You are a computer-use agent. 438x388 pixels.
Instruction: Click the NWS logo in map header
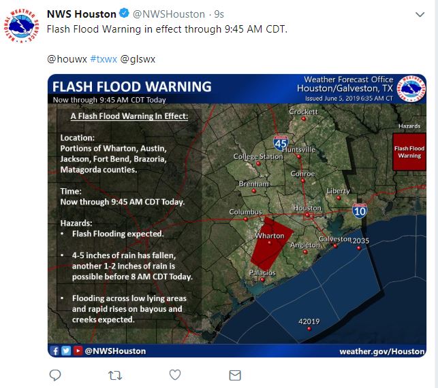[411, 88]
